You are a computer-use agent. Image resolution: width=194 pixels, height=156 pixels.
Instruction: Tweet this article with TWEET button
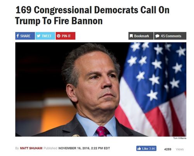45,36
